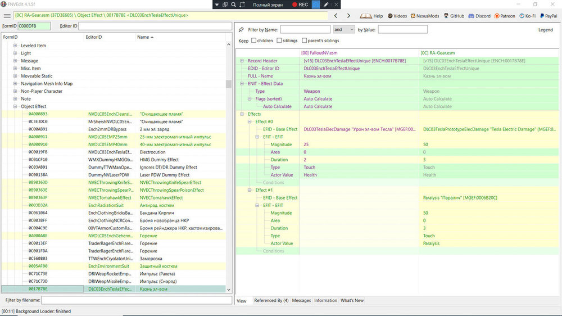The image size is (562, 316).
Task: Click recorder window capture icon
Action: point(225,4)
